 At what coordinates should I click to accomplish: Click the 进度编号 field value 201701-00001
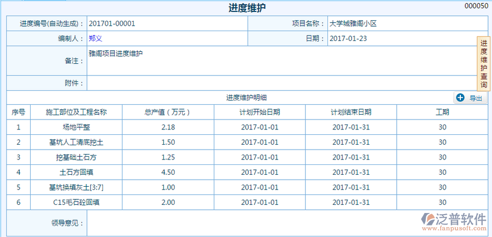pyautogui.click(x=112, y=23)
